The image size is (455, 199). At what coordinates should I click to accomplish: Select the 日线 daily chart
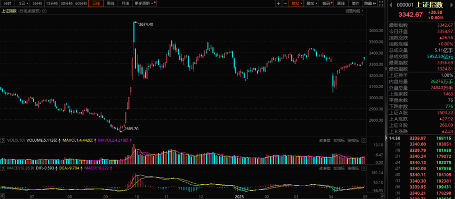[96, 4]
